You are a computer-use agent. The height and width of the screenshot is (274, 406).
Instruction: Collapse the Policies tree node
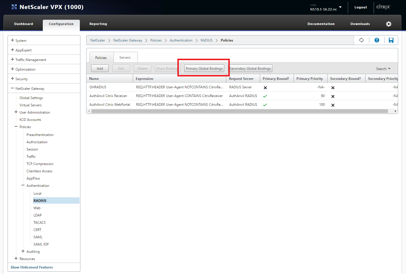tap(16, 127)
